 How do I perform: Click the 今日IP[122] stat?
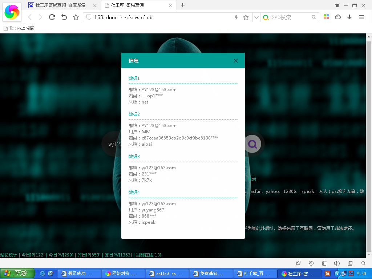(x=33, y=255)
